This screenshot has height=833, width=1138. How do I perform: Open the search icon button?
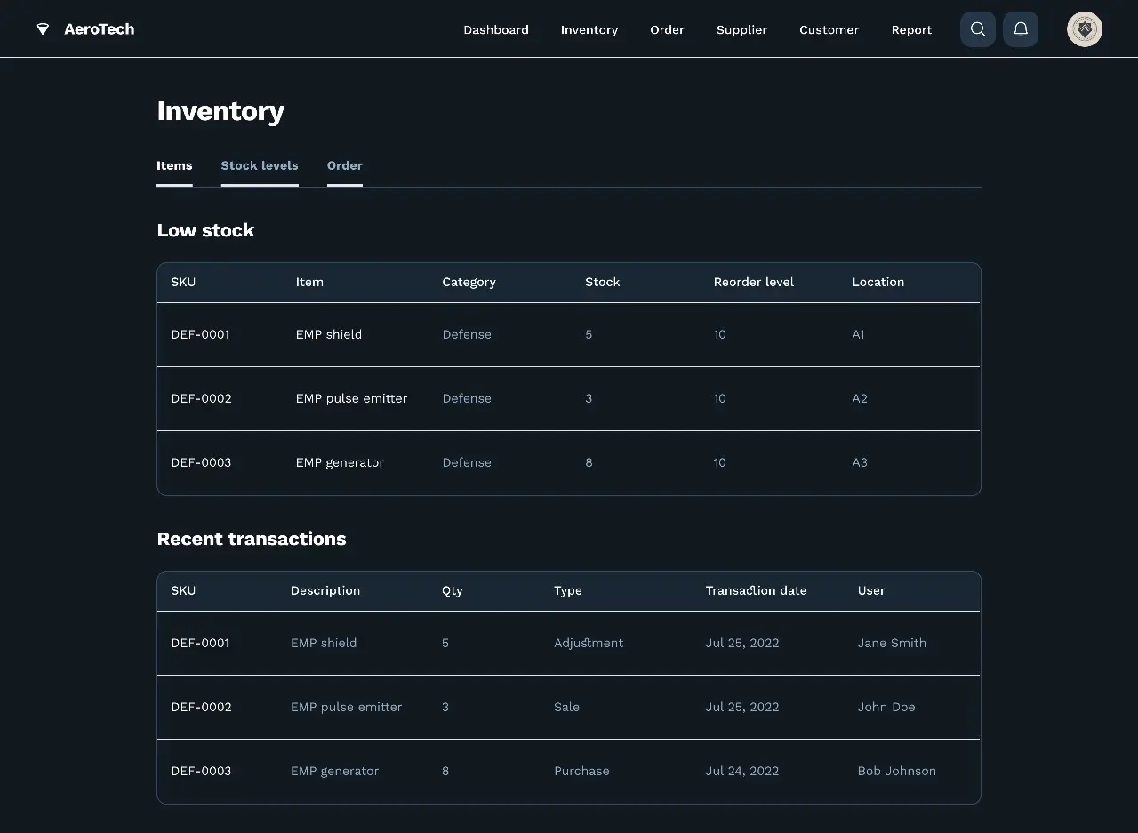977,29
